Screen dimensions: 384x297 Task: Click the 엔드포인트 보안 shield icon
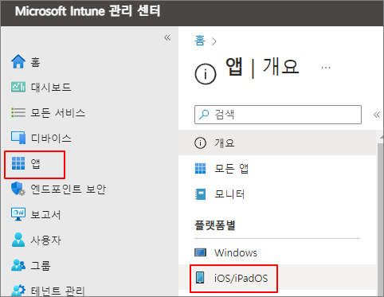[x=18, y=189]
